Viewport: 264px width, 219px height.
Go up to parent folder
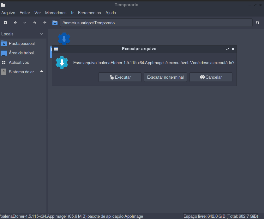pyautogui.click(x=45, y=23)
